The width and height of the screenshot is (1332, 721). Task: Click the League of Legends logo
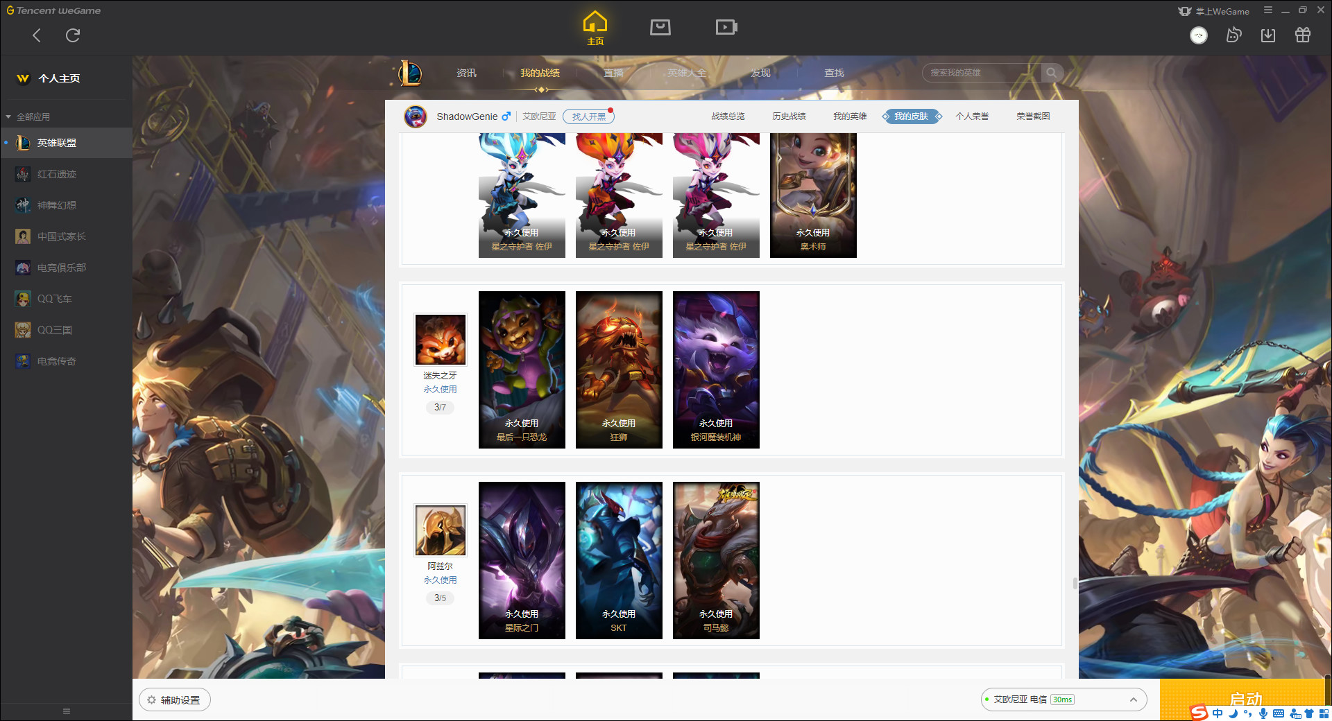(410, 73)
